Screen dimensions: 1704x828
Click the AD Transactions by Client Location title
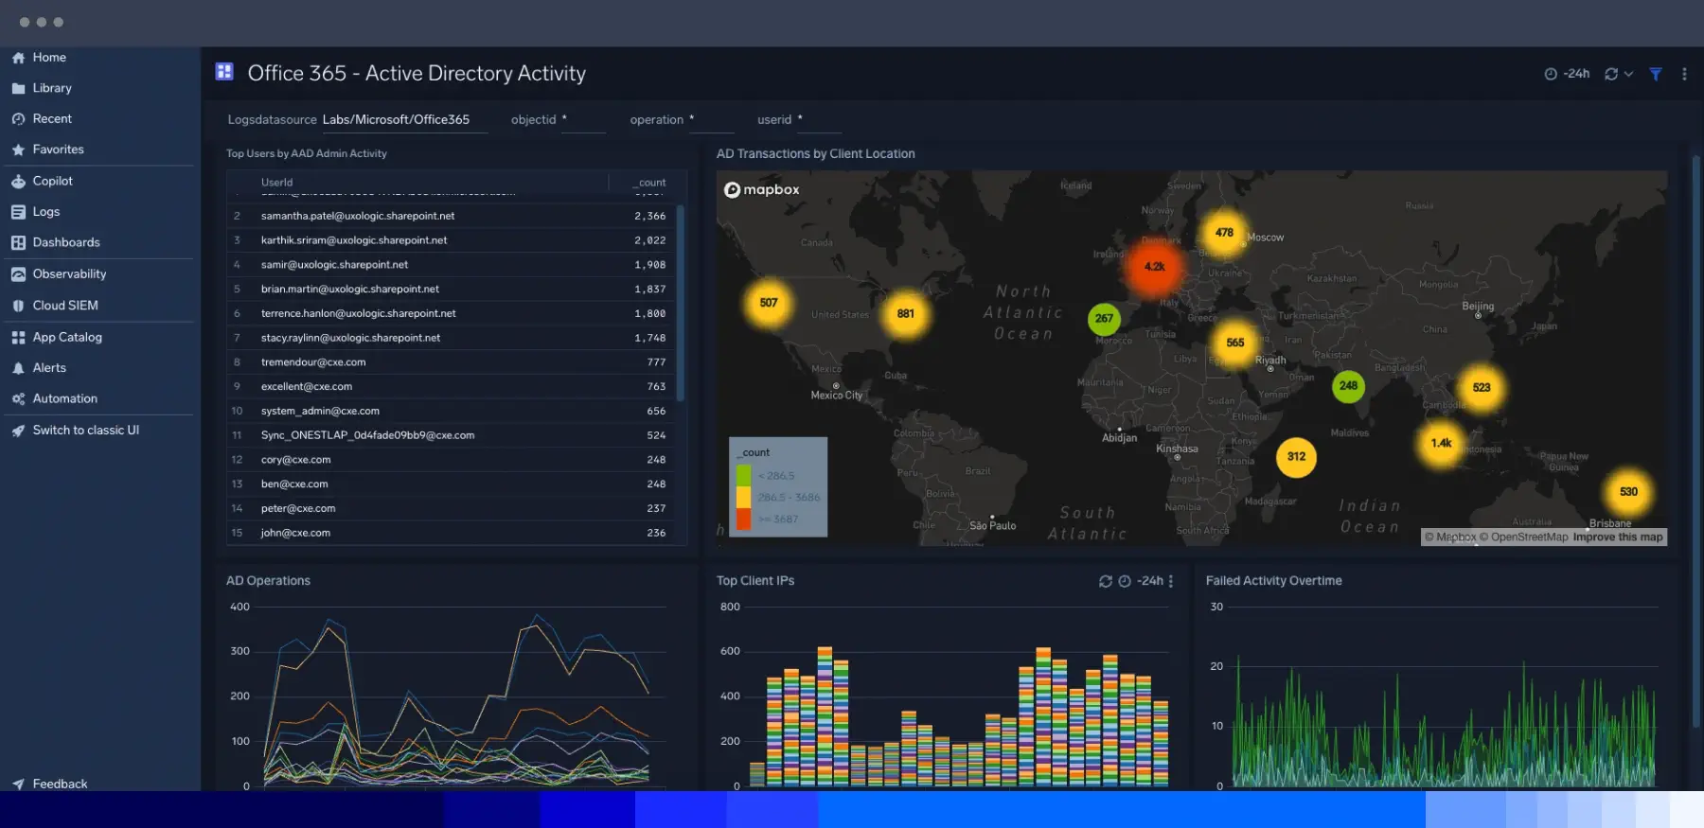click(815, 154)
